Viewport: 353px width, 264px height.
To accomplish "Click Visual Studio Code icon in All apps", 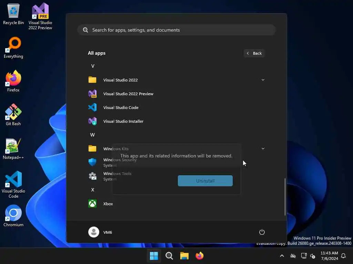I will (x=92, y=107).
